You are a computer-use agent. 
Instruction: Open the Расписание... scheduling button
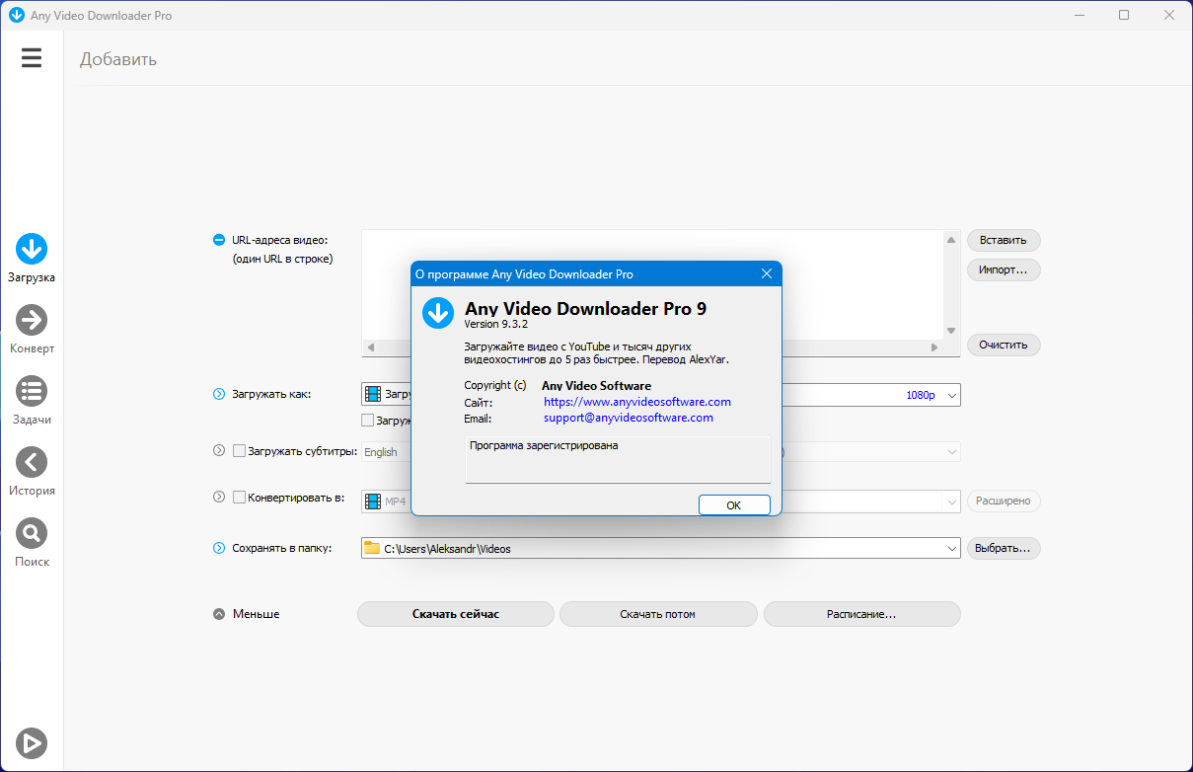point(861,614)
